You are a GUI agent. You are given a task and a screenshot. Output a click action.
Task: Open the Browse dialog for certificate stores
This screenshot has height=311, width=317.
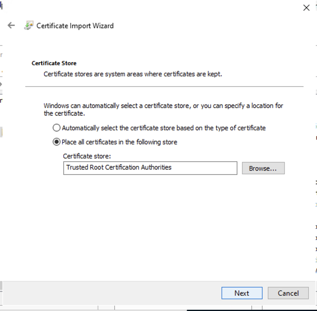(263, 168)
